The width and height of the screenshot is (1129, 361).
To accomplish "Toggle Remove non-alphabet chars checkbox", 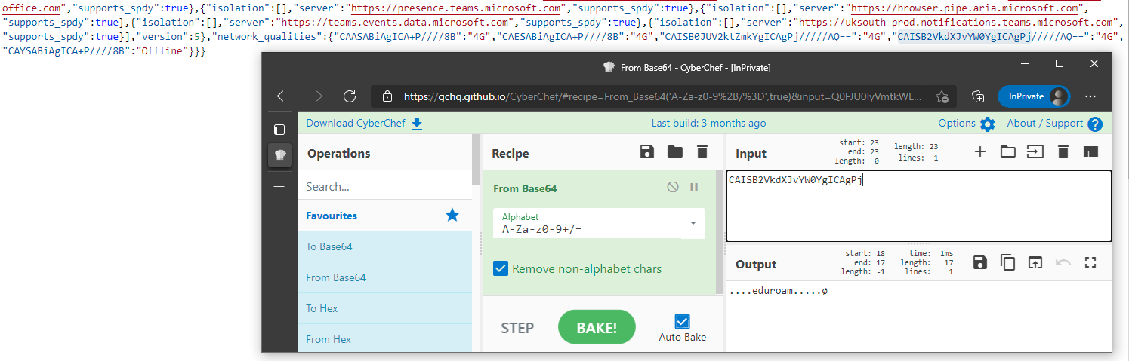I will pyautogui.click(x=500, y=268).
